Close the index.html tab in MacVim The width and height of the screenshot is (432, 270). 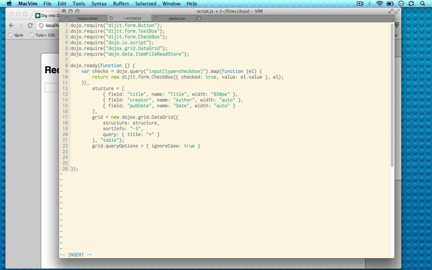click(x=66, y=19)
